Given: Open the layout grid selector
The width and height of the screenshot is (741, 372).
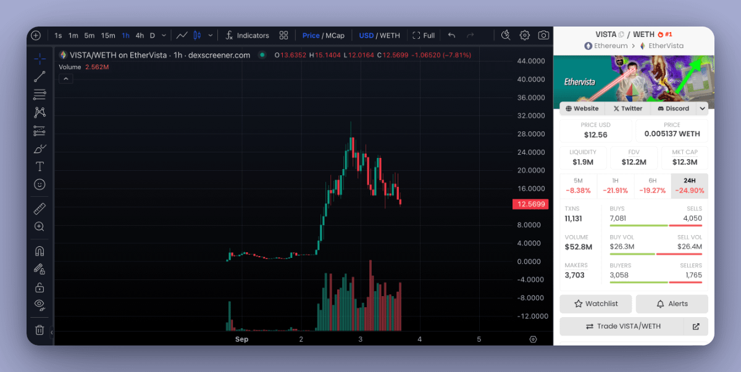Looking at the screenshot, I should pos(283,35).
